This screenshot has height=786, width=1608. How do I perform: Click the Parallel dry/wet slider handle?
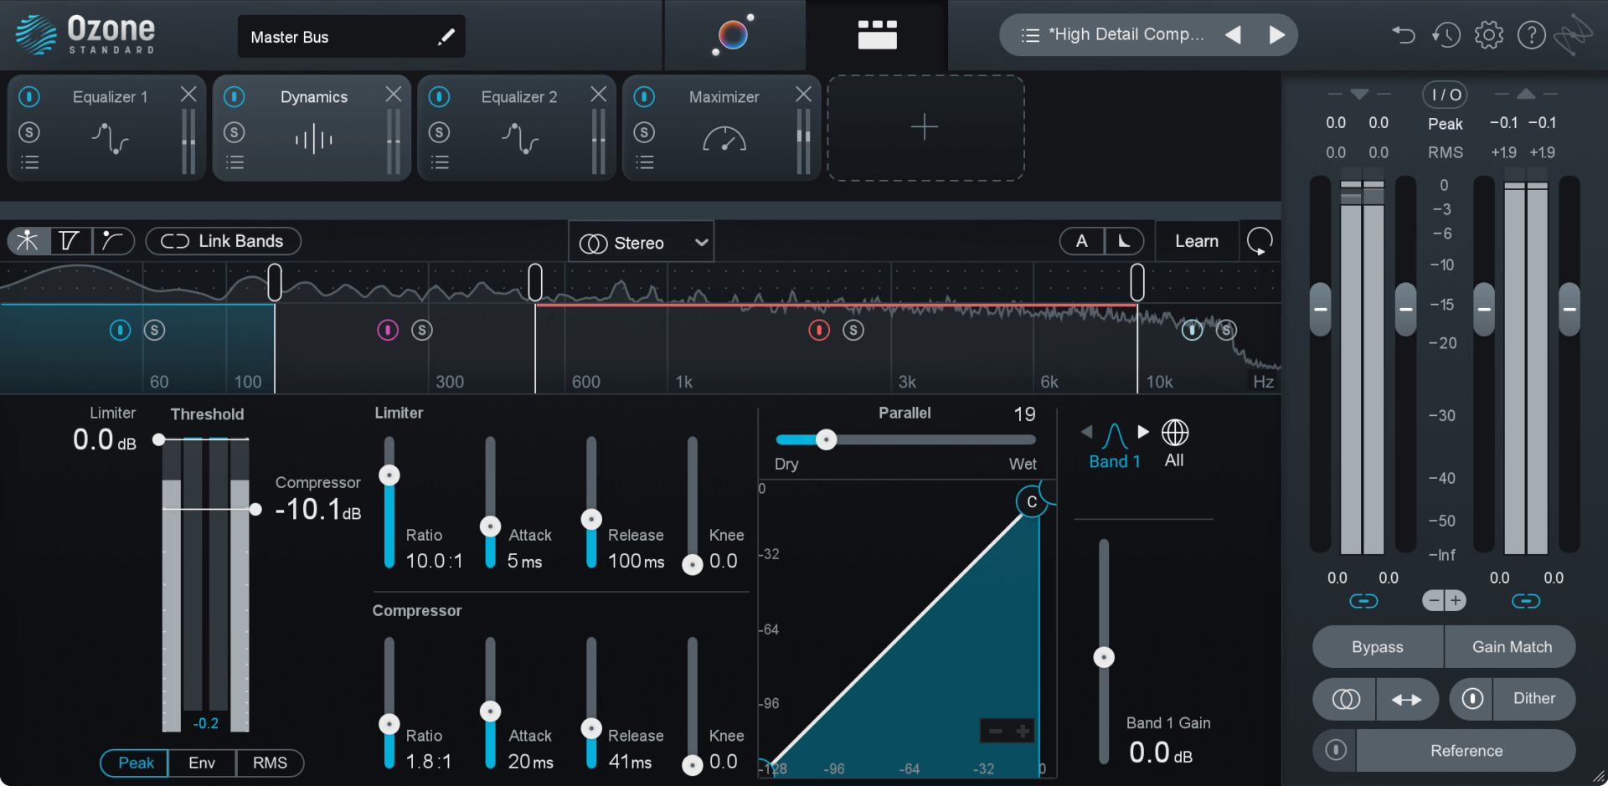click(x=827, y=439)
